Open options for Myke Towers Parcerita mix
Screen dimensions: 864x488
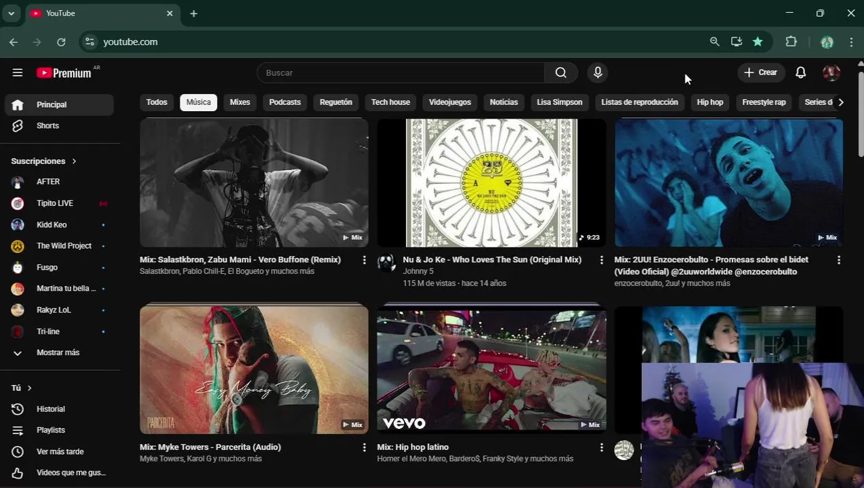pos(364,448)
